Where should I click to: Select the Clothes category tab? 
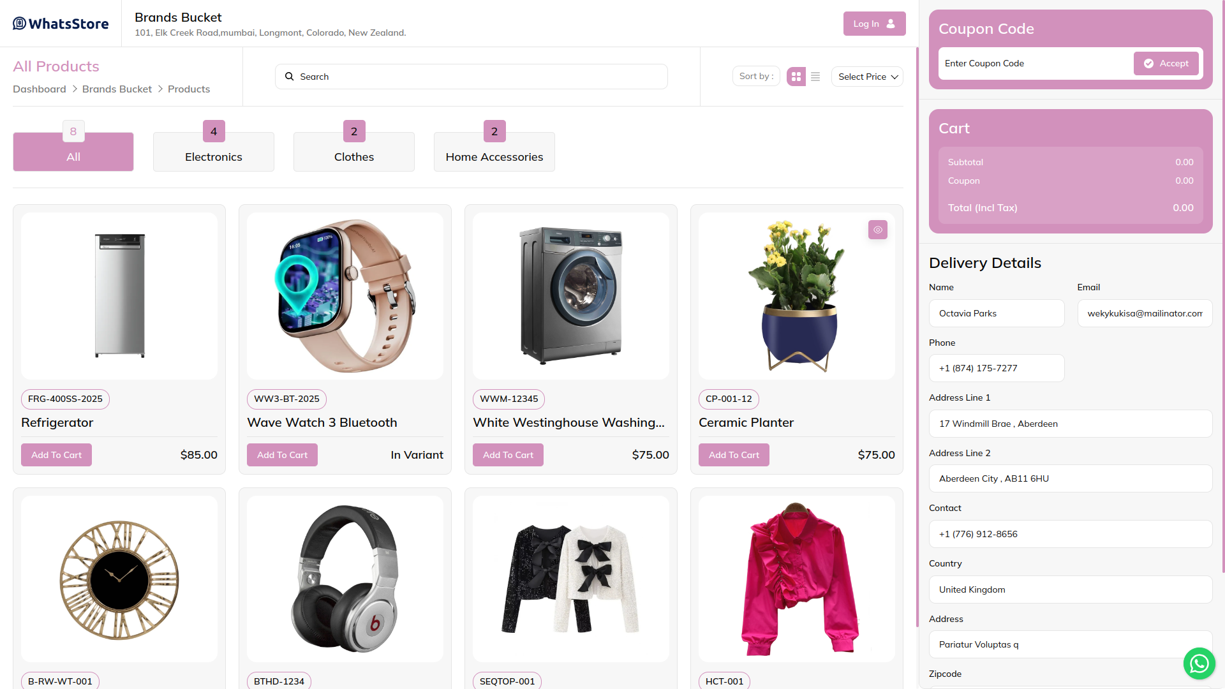354,152
